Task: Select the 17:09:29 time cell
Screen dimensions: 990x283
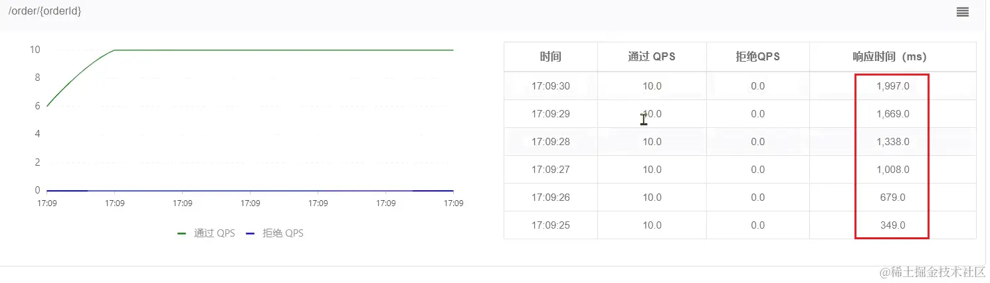Action: pos(551,114)
